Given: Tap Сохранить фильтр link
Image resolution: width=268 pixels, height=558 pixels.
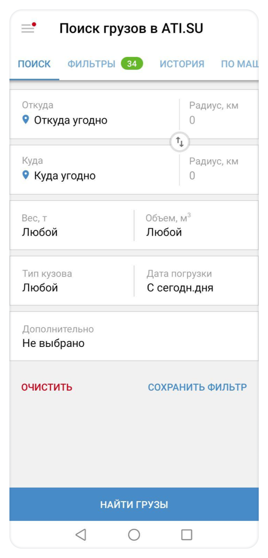Looking at the screenshot, I should point(197,387).
